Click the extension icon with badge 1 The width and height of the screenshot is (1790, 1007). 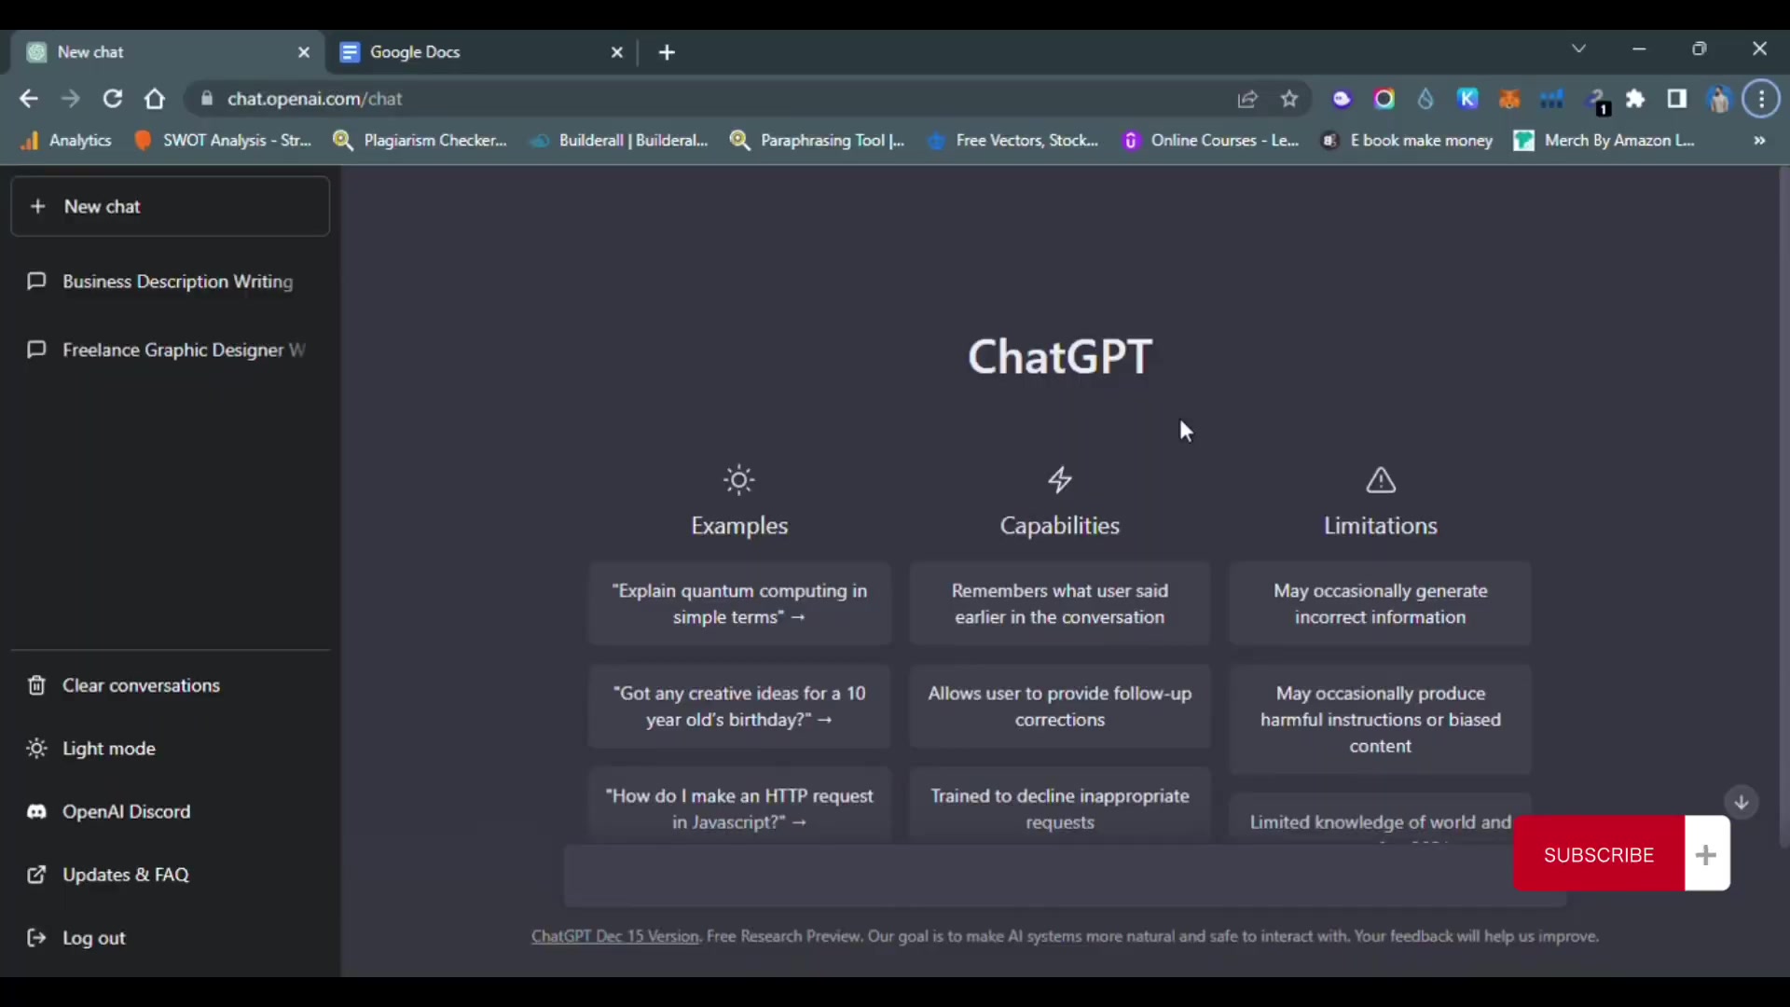1596,101
